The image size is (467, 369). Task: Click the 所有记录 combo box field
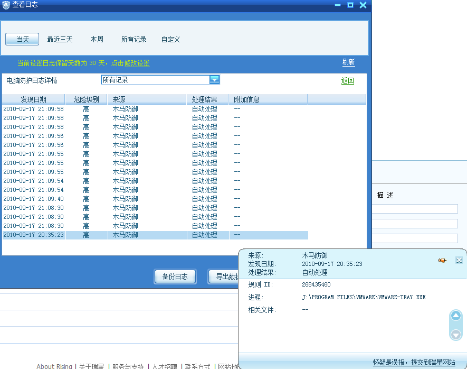point(155,80)
